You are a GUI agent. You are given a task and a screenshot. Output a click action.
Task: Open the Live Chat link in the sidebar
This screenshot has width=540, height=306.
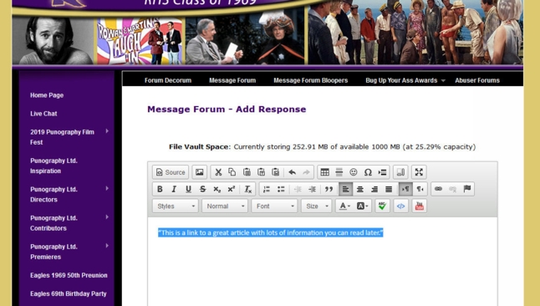(x=43, y=114)
